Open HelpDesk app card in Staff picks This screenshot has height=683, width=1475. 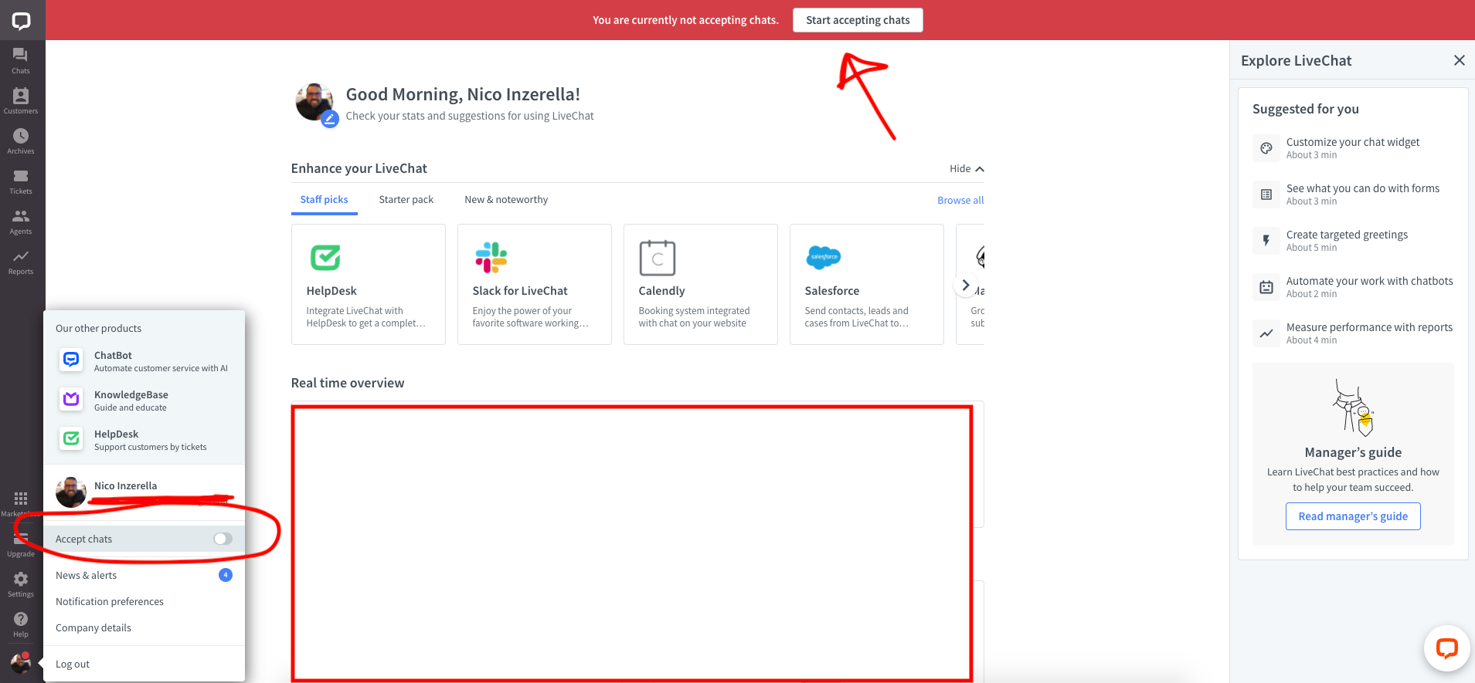(x=369, y=284)
